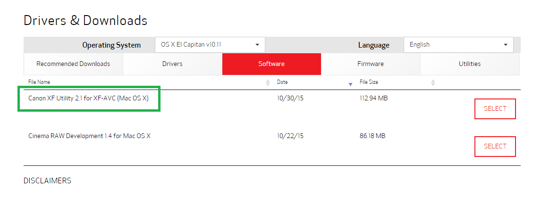
Task: Open the Drivers tab
Action: point(172,64)
